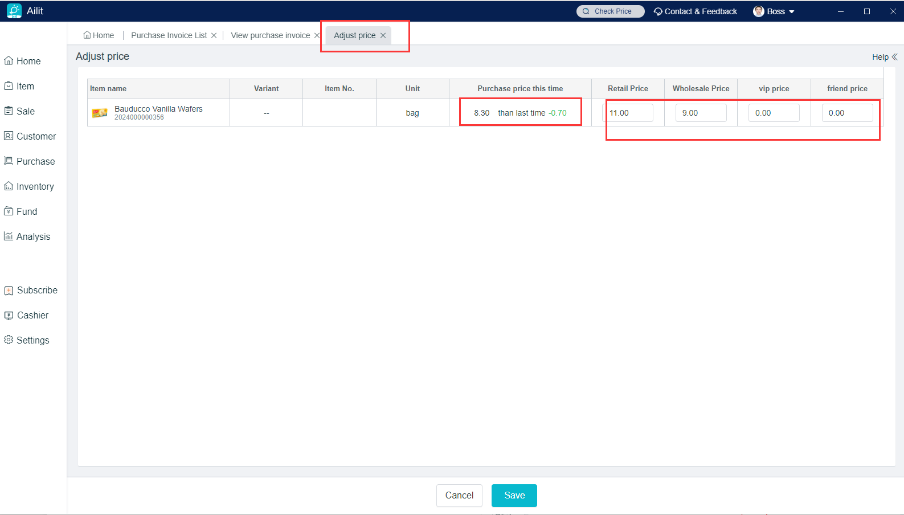The image size is (904, 515).
Task: Open Contact & Feedback
Action: (x=696, y=11)
